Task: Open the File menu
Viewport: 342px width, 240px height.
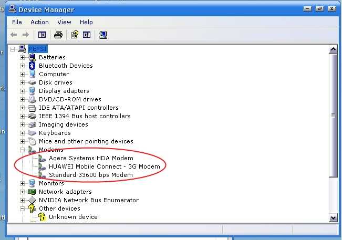Action: pyautogui.click(x=17, y=22)
